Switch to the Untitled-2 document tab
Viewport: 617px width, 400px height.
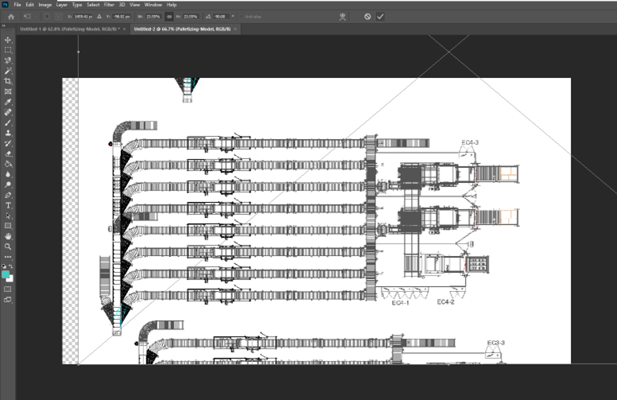click(x=182, y=29)
